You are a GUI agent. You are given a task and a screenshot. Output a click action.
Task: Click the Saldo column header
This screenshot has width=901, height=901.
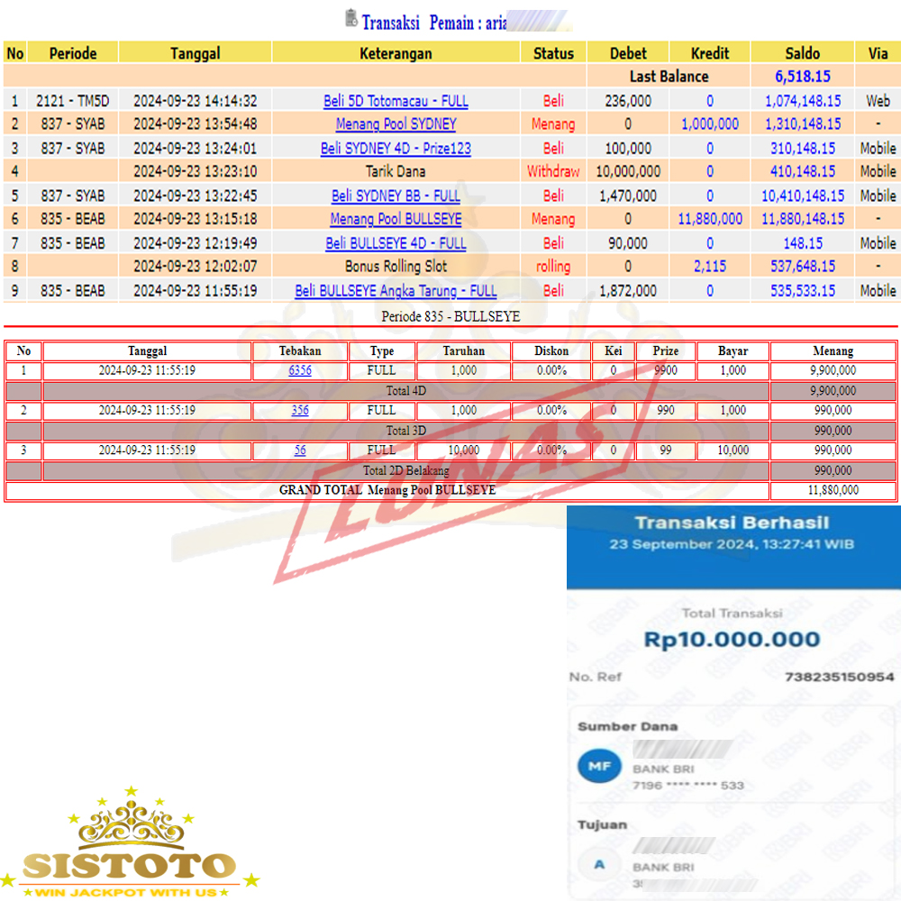click(x=802, y=53)
